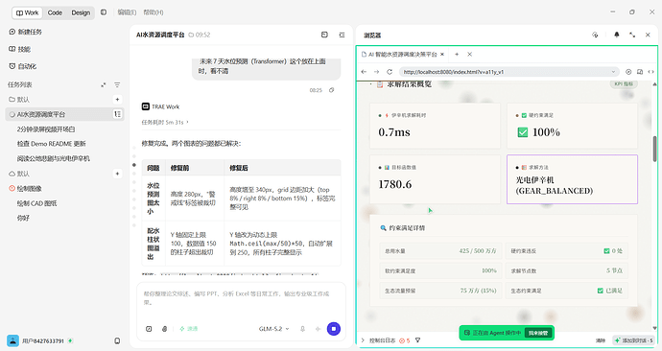Click the microphone voice input icon
This screenshot has width=662, height=351.
(302, 329)
